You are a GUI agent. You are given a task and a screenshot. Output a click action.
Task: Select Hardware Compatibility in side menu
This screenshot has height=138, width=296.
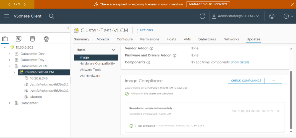pyautogui.click(x=97, y=64)
